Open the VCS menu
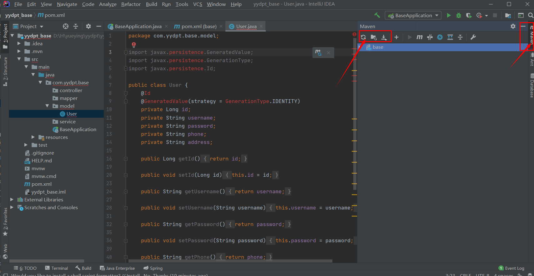 click(x=198, y=4)
